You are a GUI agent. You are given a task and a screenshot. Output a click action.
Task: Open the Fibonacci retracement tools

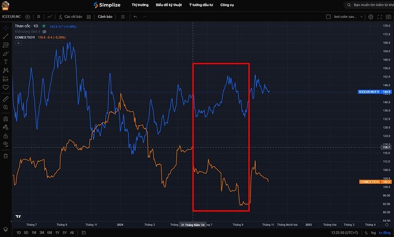pyautogui.click(x=6, y=45)
